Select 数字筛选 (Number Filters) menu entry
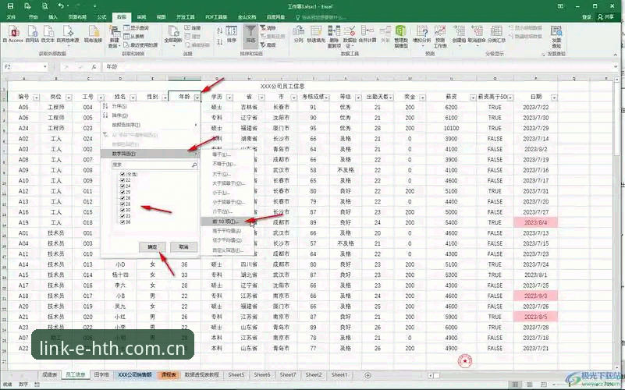The height and width of the screenshot is (390, 625). coord(150,154)
